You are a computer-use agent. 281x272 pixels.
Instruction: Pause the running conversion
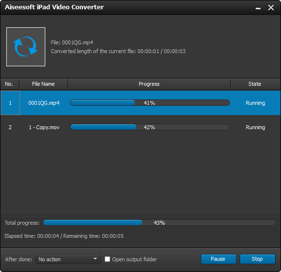click(x=219, y=259)
